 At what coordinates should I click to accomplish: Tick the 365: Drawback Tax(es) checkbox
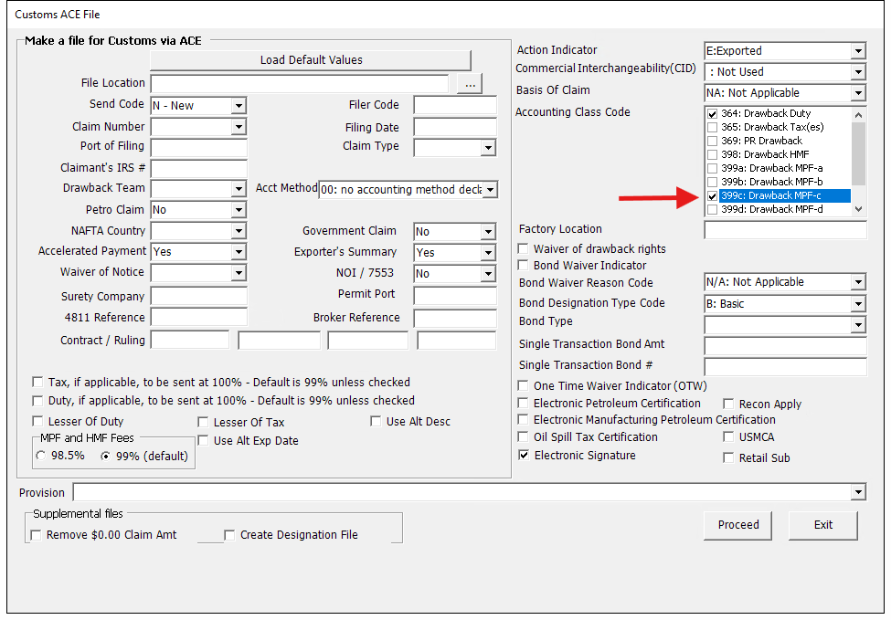[x=712, y=127]
